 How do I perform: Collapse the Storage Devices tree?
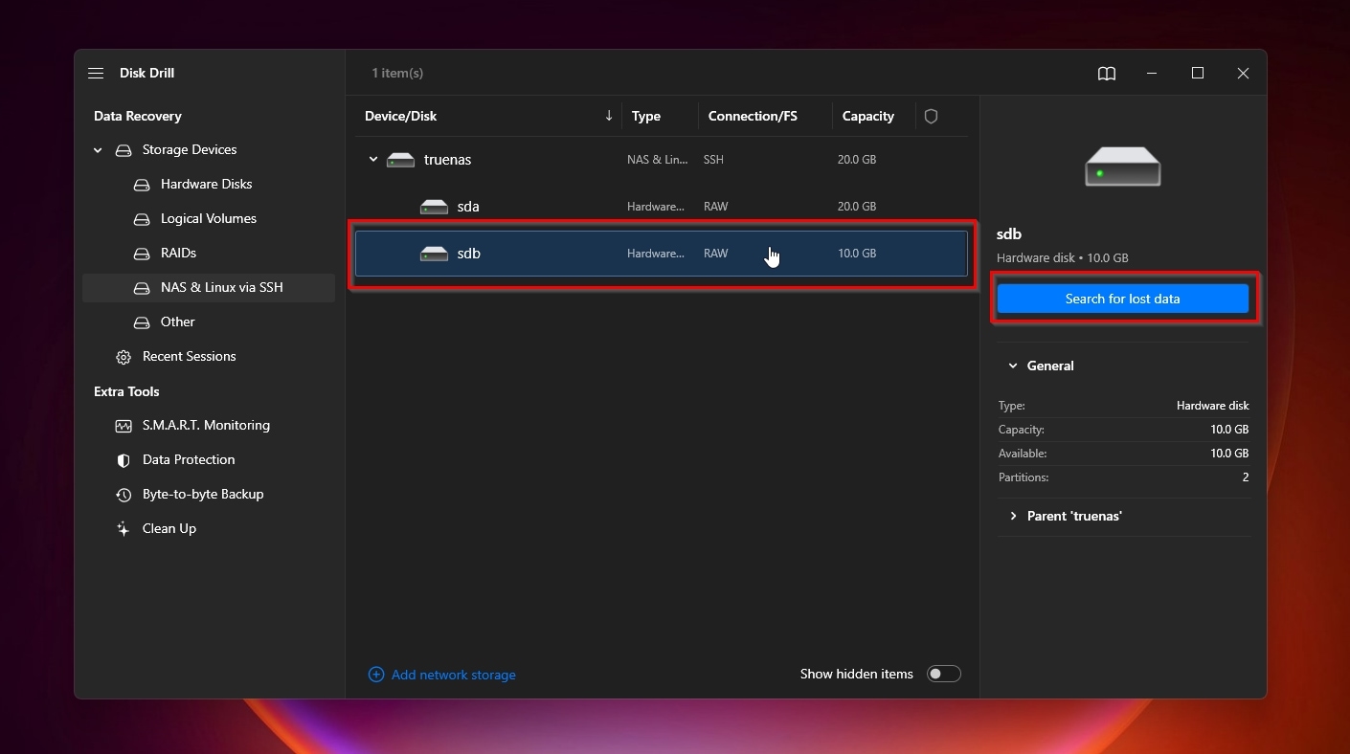98,150
